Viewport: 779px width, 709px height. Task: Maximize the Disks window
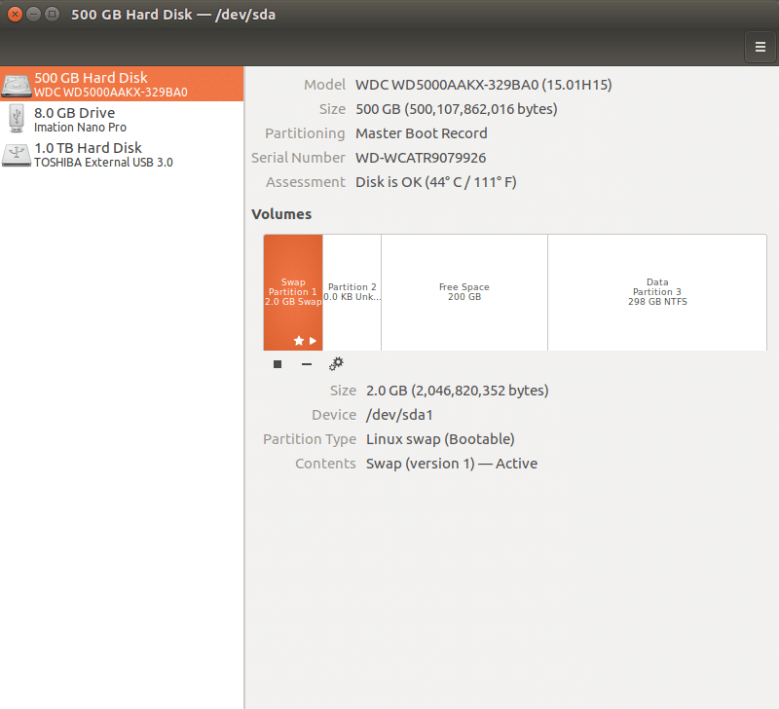click(51, 14)
